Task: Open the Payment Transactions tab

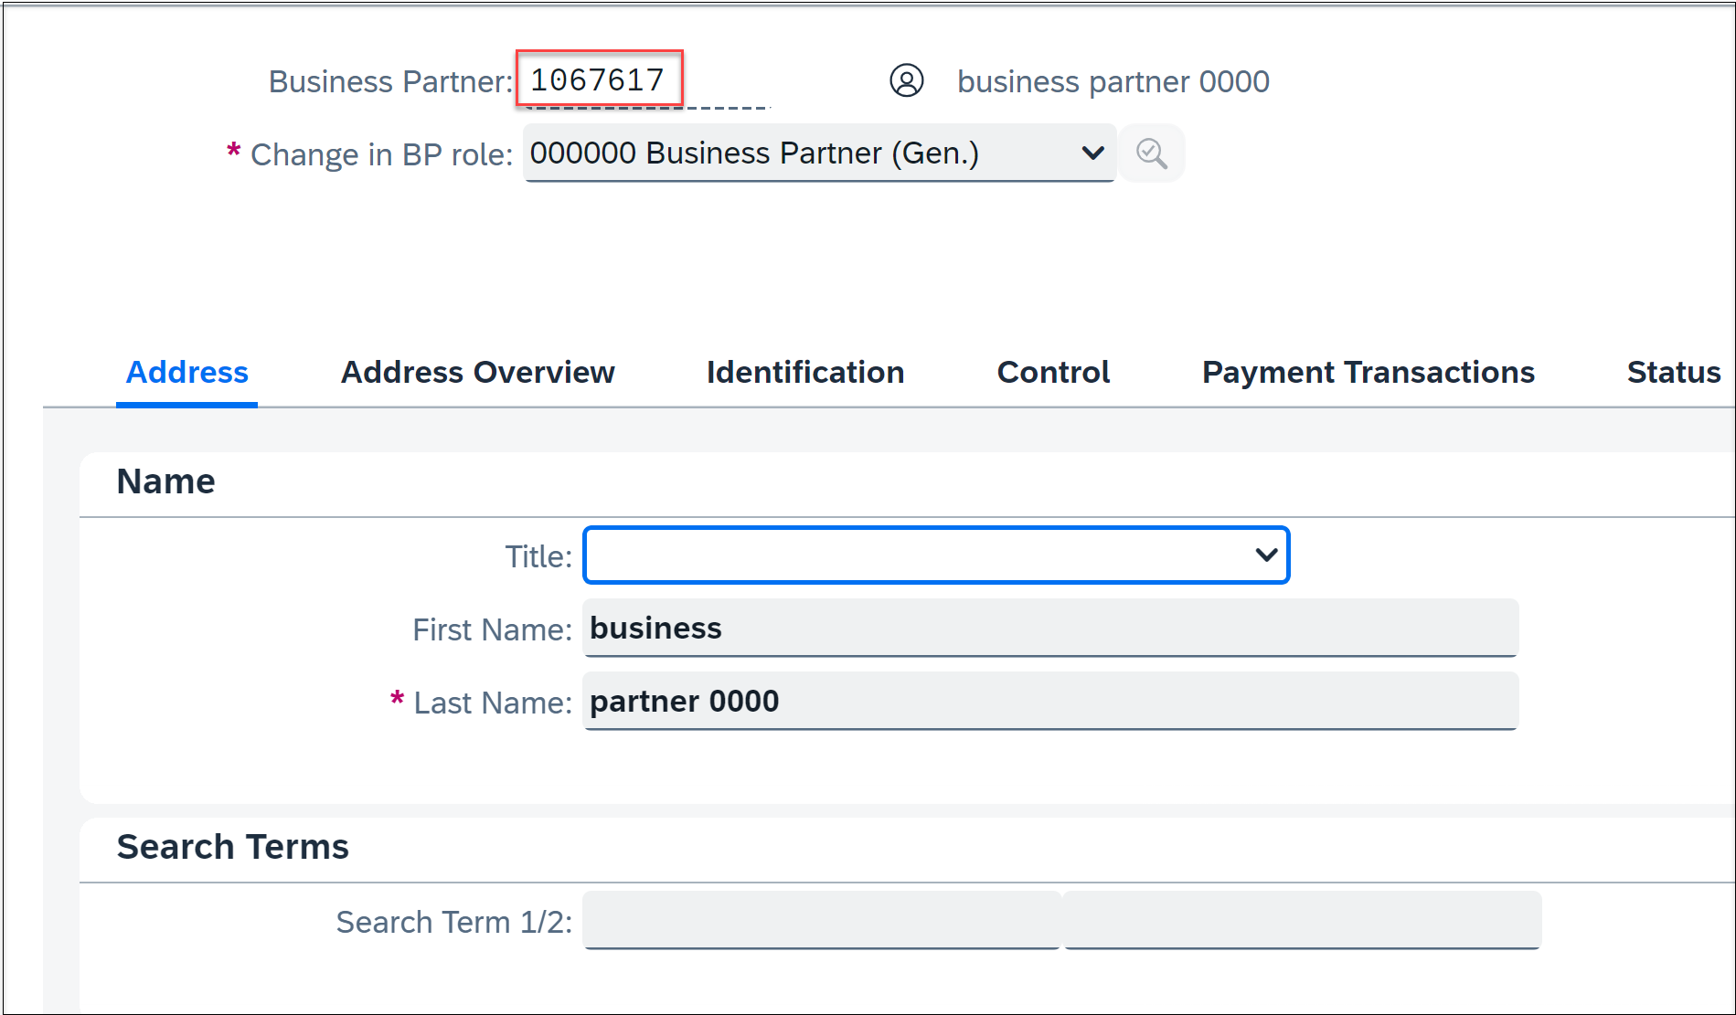Action: [1368, 373]
